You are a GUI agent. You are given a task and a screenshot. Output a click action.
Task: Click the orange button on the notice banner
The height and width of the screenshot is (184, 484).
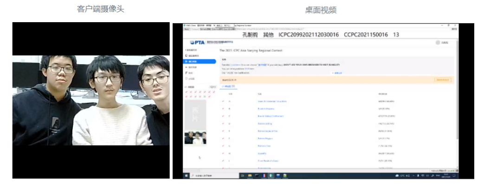(x=443, y=80)
